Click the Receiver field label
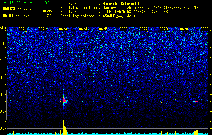Viewport: 212px width, 135px height. click(x=68, y=12)
